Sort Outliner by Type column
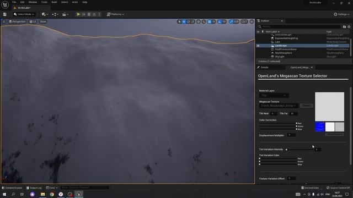 coord(329,32)
